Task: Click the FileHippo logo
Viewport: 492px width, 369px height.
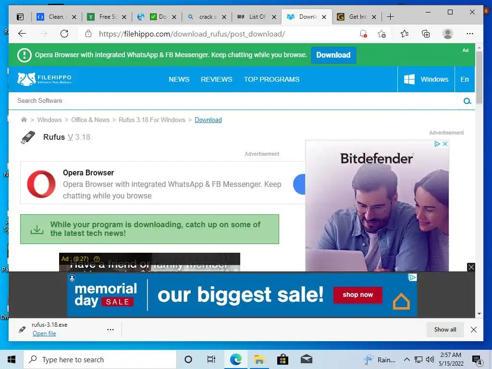Action: (x=44, y=79)
